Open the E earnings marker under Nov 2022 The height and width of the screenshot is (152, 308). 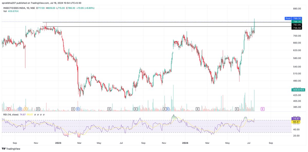click(38, 109)
